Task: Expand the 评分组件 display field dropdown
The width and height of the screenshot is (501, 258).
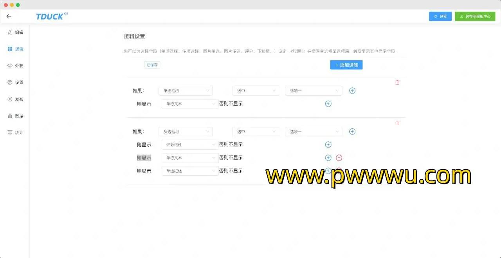Action: (190, 145)
